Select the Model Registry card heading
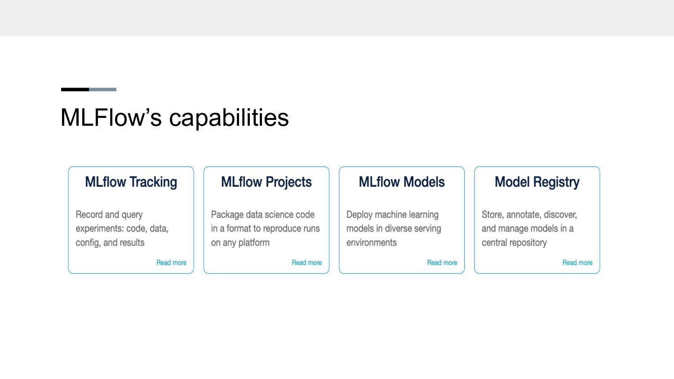This screenshot has height=379, width=674. pyautogui.click(x=537, y=182)
